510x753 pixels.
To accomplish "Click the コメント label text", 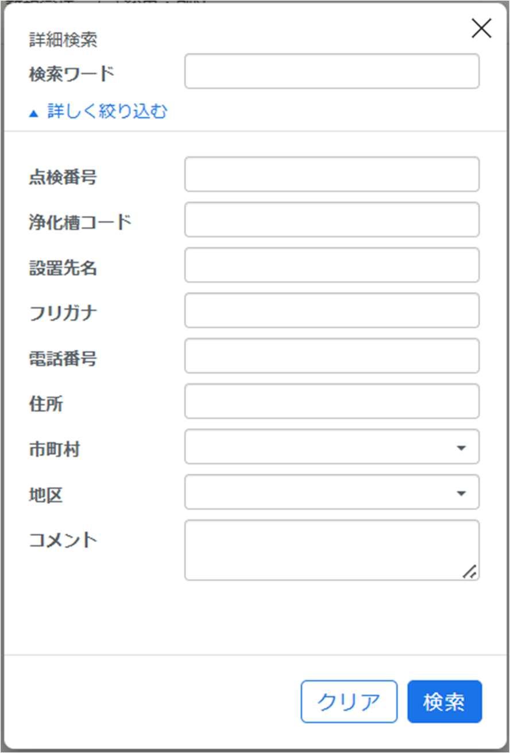I will [x=63, y=540].
